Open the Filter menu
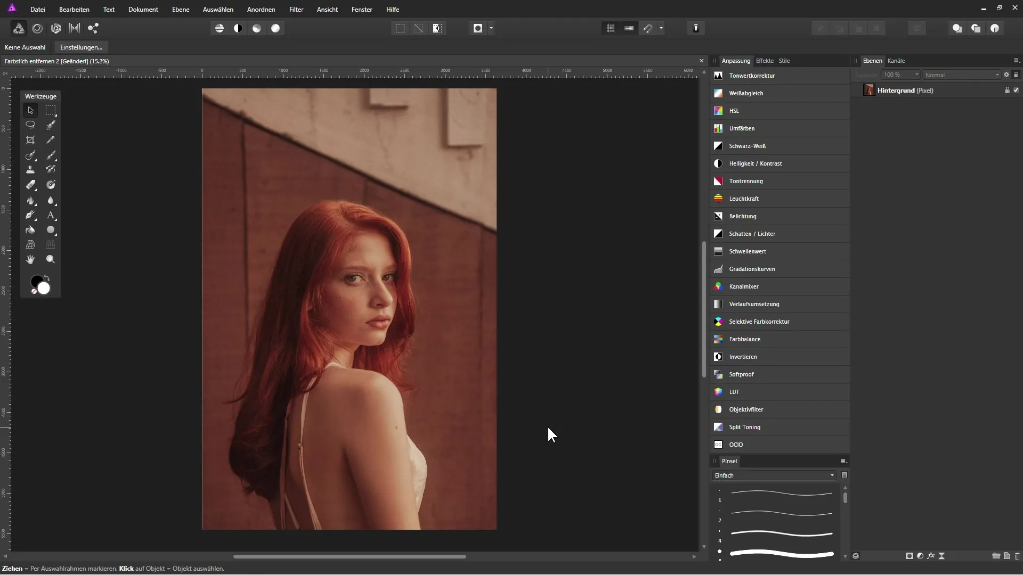Screen dimensions: 1023x575 coord(296,10)
